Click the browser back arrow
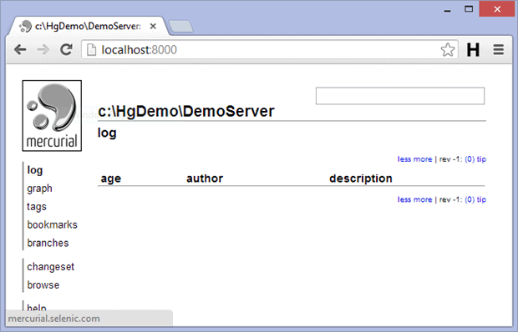518x332 pixels. (x=20, y=50)
